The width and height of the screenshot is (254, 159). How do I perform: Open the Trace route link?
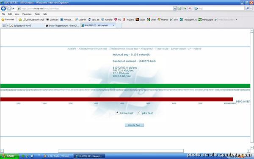(162, 49)
